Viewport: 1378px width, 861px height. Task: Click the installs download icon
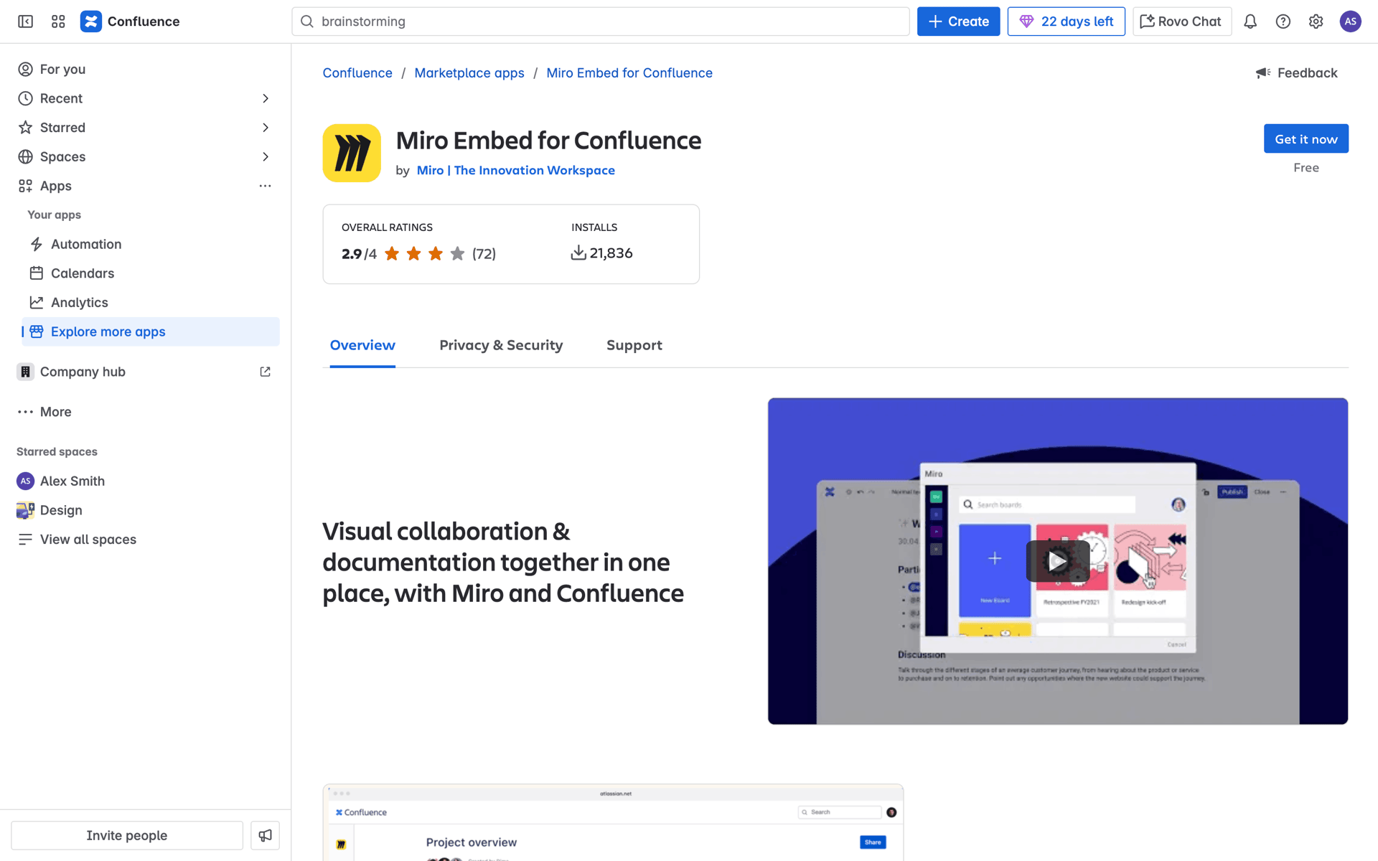click(578, 253)
